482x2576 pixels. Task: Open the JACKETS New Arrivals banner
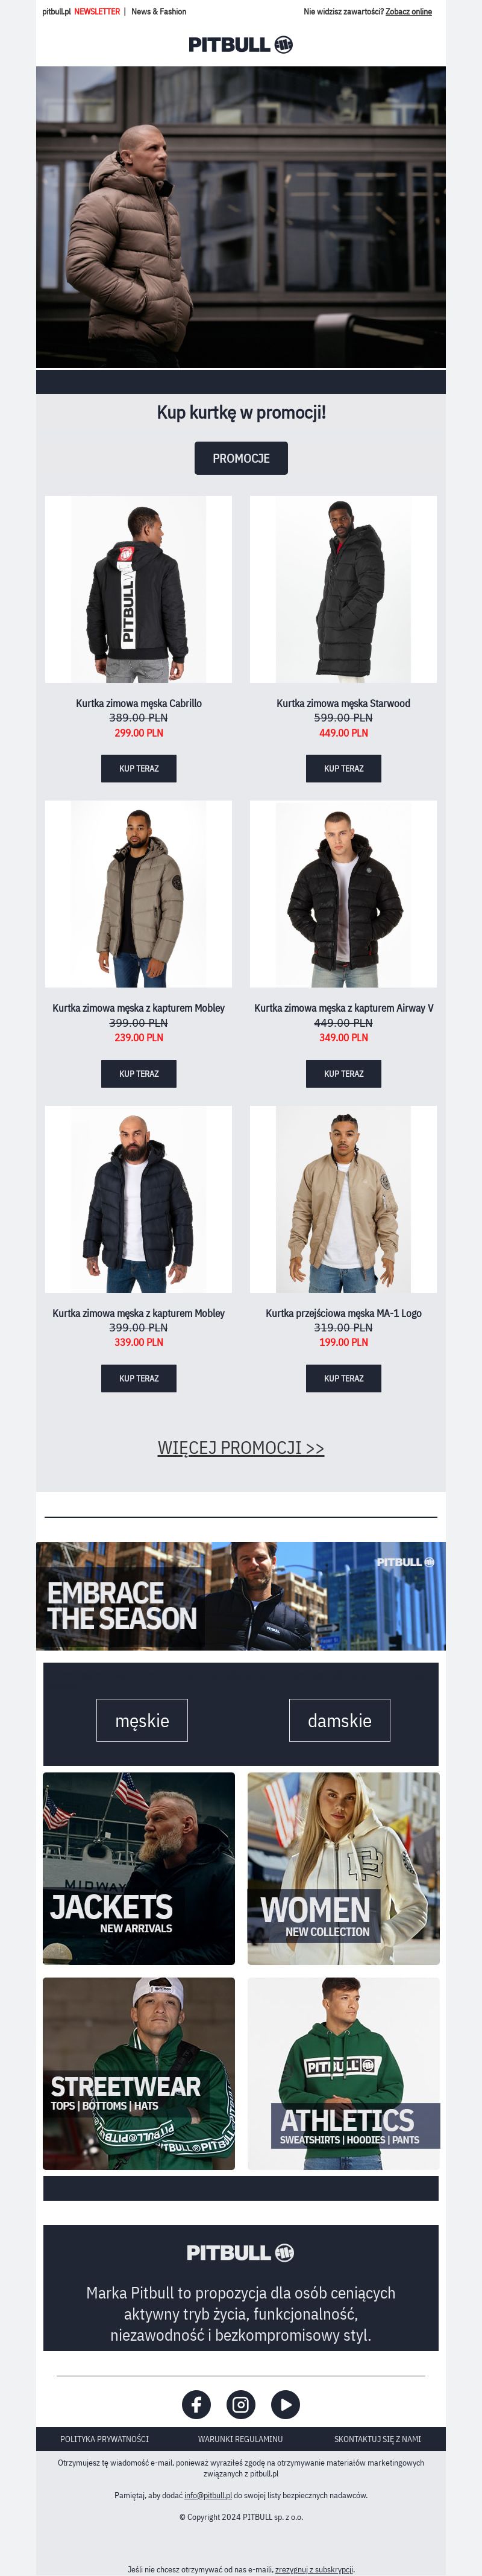(139, 1868)
